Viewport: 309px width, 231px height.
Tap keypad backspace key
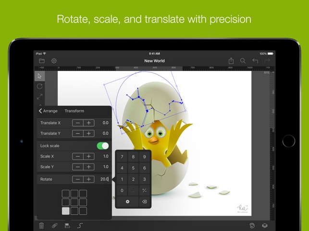145,201
